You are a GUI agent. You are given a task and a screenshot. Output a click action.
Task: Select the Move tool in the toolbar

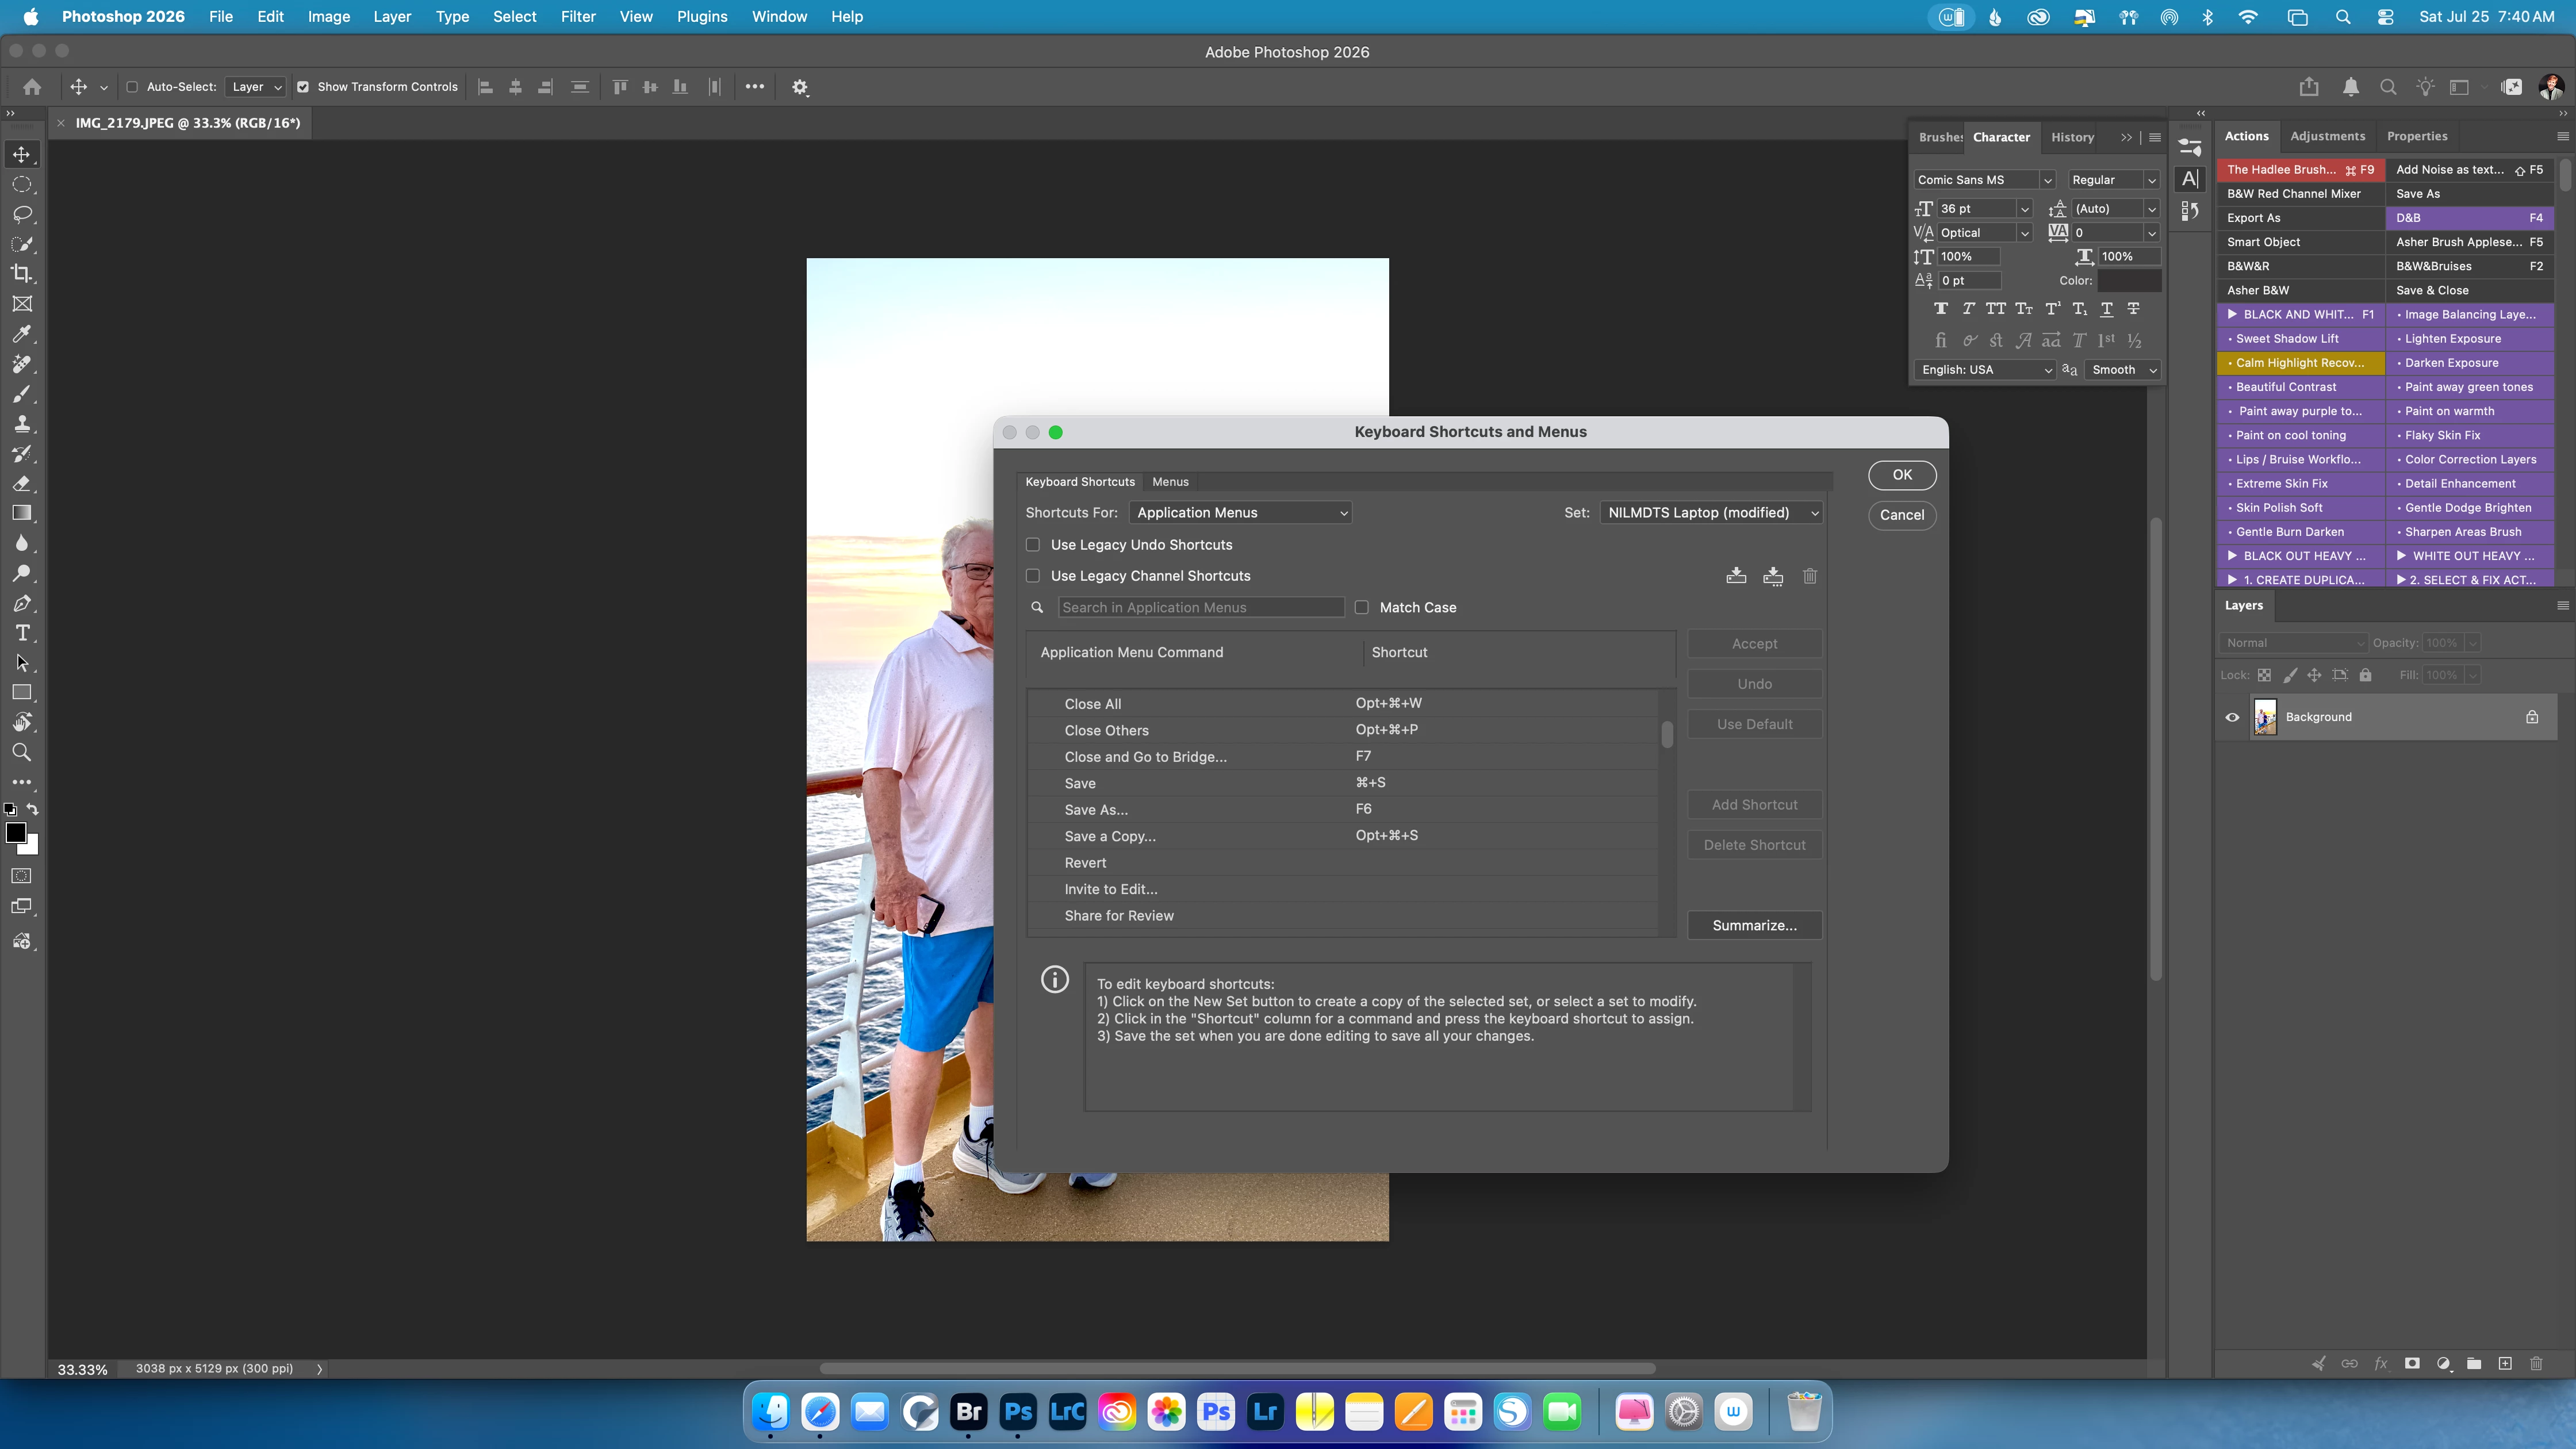(22, 154)
